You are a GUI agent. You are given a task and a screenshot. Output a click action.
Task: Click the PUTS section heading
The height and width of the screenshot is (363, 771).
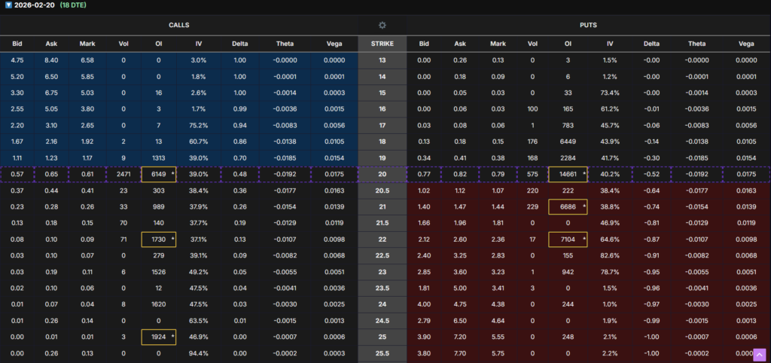(x=588, y=25)
